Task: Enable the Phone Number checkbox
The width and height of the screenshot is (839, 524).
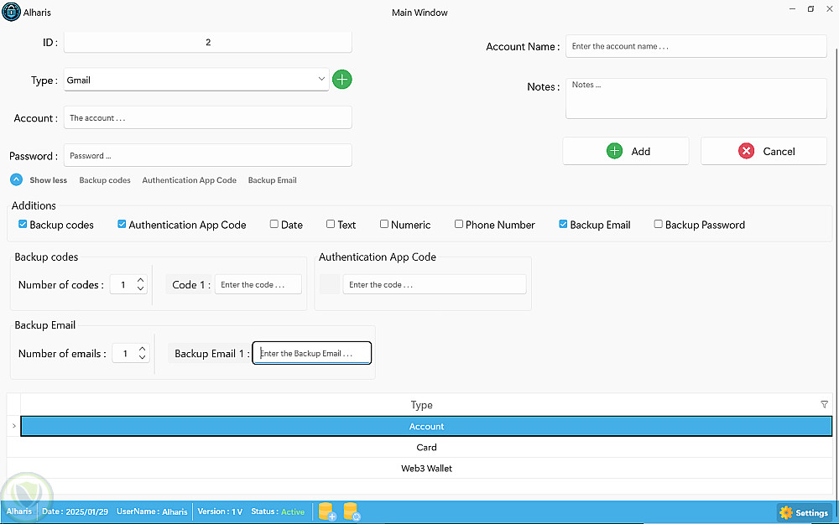Action: point(459,225)
